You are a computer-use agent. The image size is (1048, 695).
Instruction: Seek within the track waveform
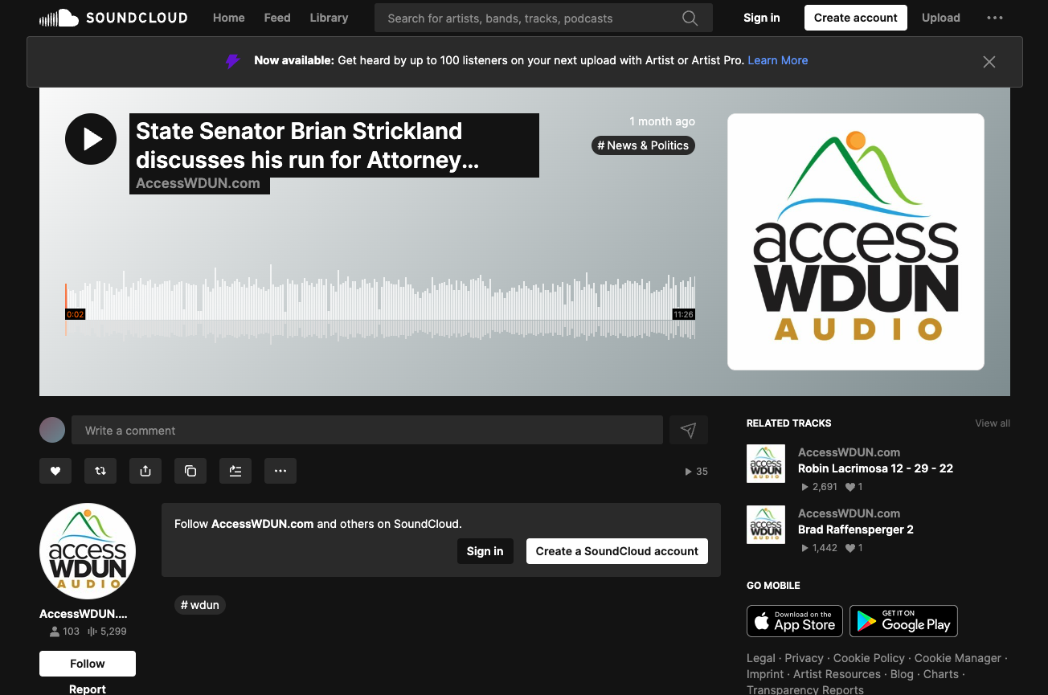[380, 305]
